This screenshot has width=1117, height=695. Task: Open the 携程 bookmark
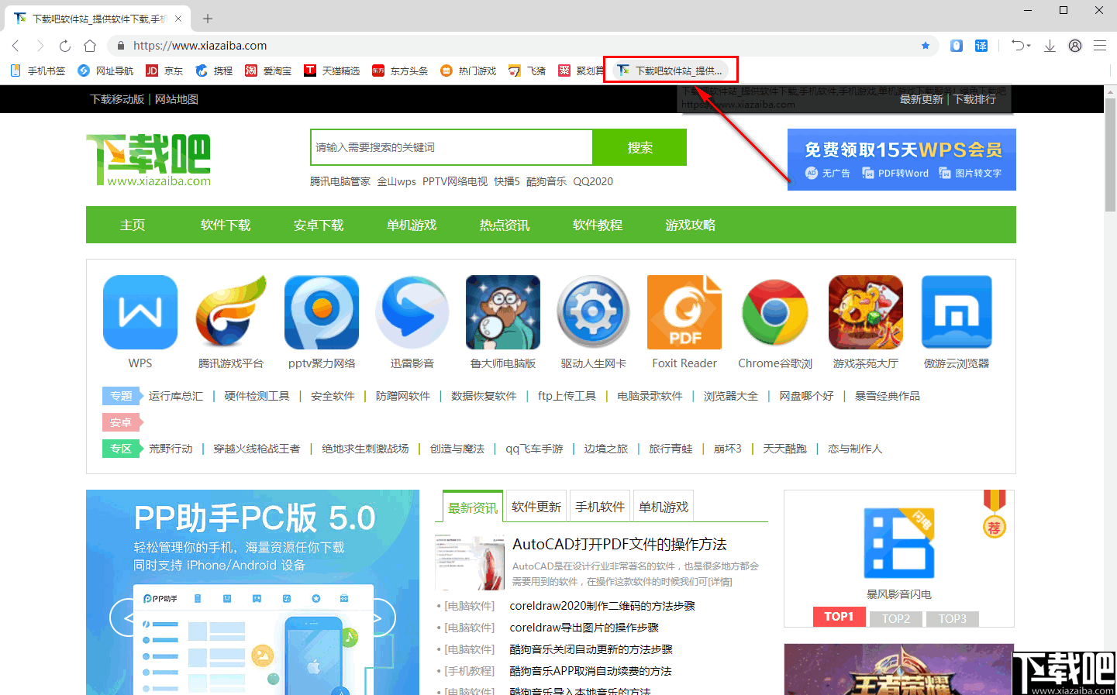(x=214, y=71)
